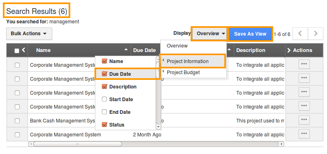Screen dimensions: 327x154
Task: Select Overview option in display menu
Action: [x=177, y=46]
